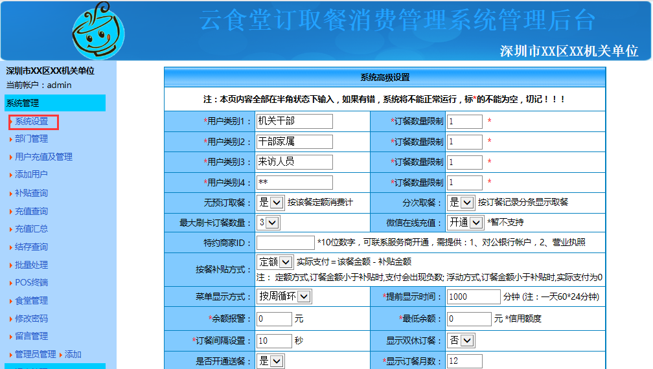Open 添加用户 sidebar link
Screen dimensions: 653x369
coord(31,174)
